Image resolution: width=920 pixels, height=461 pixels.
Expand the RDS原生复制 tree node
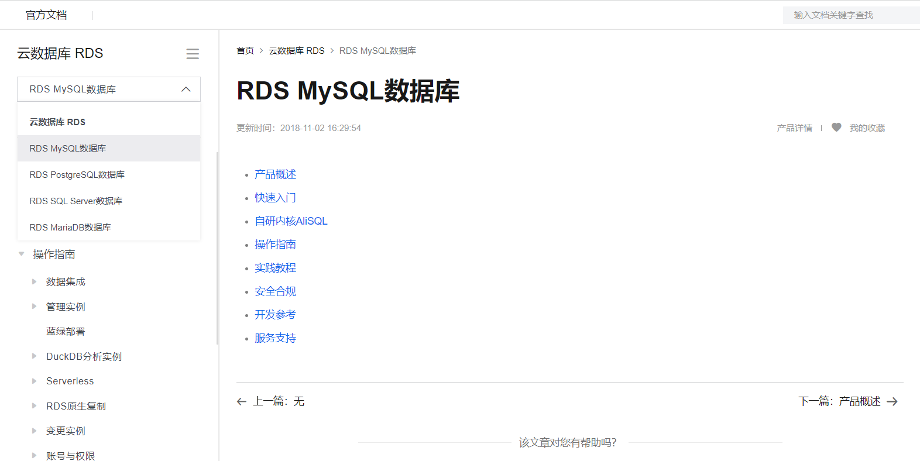34,405
